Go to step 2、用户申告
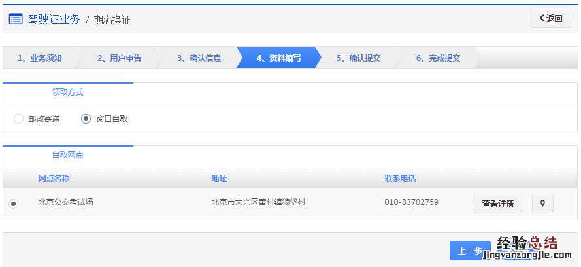 (120, 58)
